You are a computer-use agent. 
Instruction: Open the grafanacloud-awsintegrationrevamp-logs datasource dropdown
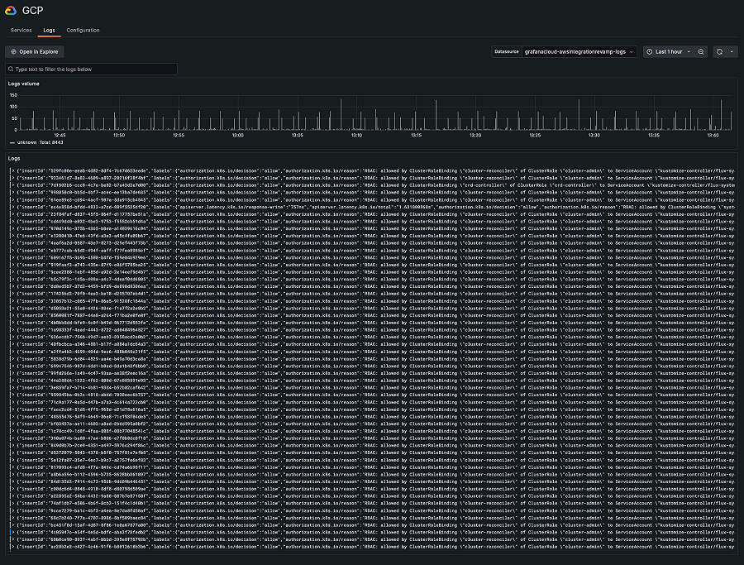(x=579, y=51)
